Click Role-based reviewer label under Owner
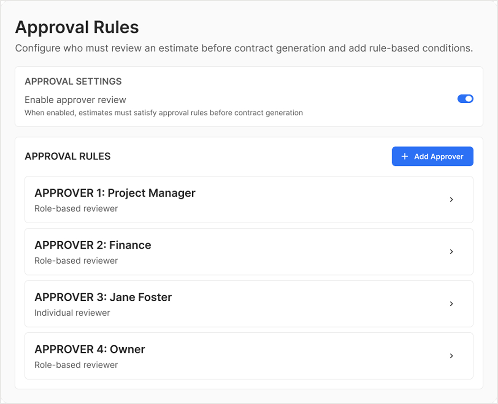The height and width of the screenshot is (404, 498). 76,365
